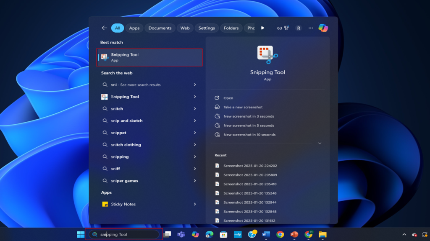
Task: Show more filter tabs with play arrow
Action: pyautogui.click(x=262, y=28)
